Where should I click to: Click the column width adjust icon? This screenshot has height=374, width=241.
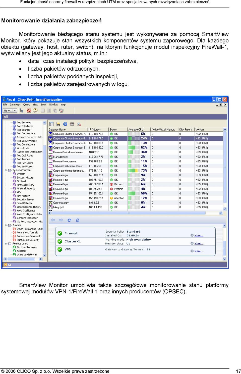click(72, 124)
